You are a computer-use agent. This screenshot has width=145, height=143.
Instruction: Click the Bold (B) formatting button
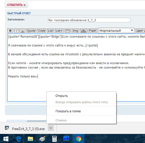(x=10, y=30)
